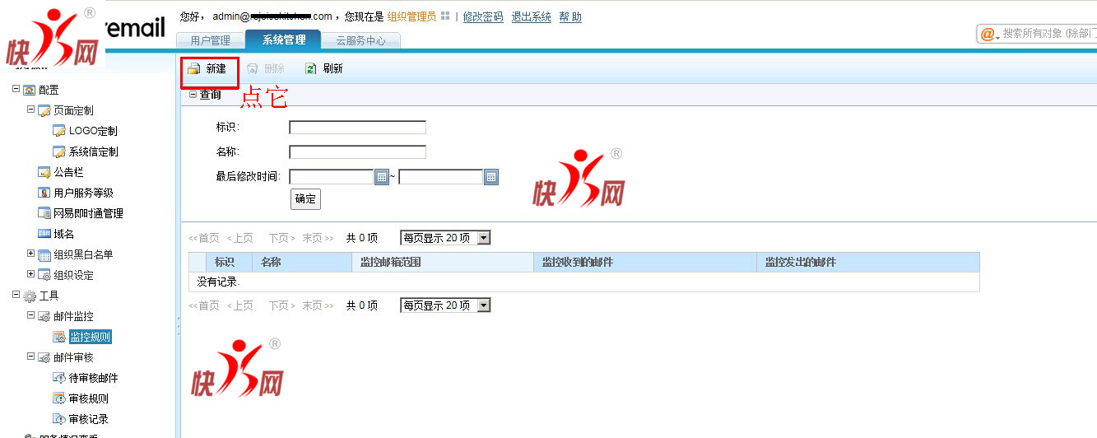This screenshot has height=438, width=1097.
Task: Expand the 组织黑白名单 tree node
Action: coord(31,254)
